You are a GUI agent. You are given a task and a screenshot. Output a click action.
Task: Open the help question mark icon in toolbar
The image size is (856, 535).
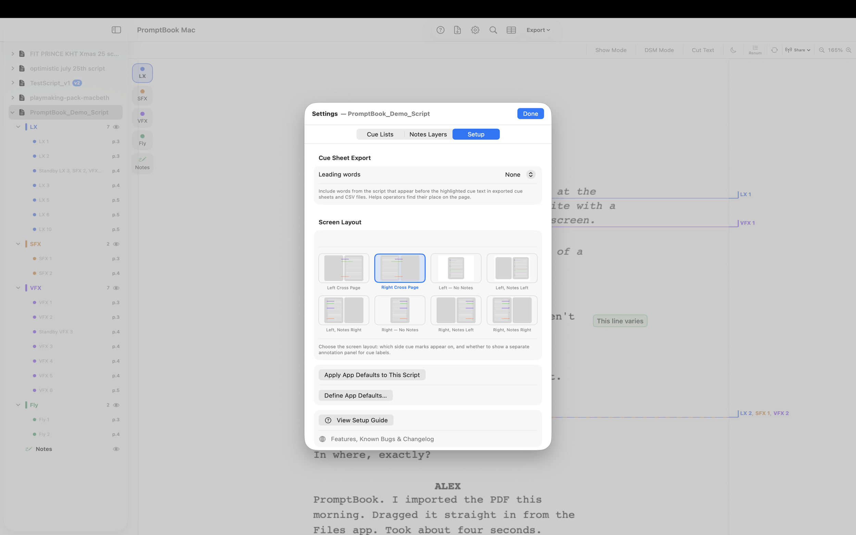coord(440,30)
